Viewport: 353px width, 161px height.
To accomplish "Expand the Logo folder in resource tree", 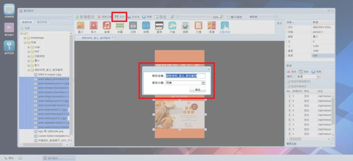I will 29,47.
